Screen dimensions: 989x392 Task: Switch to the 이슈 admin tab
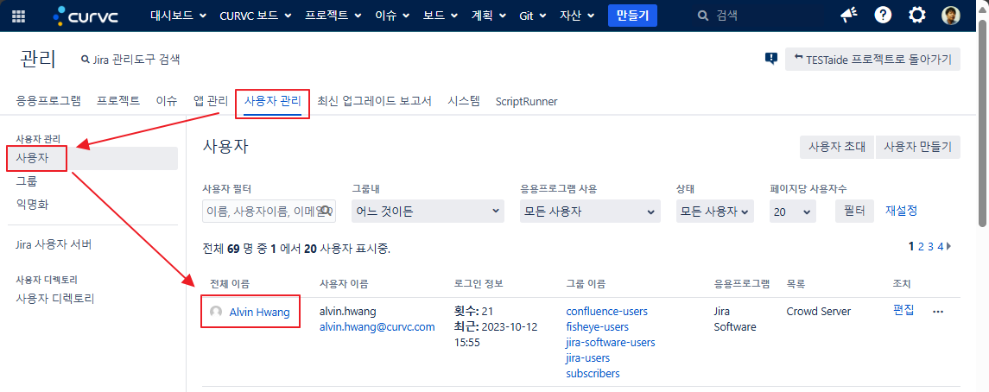(167, 101)
